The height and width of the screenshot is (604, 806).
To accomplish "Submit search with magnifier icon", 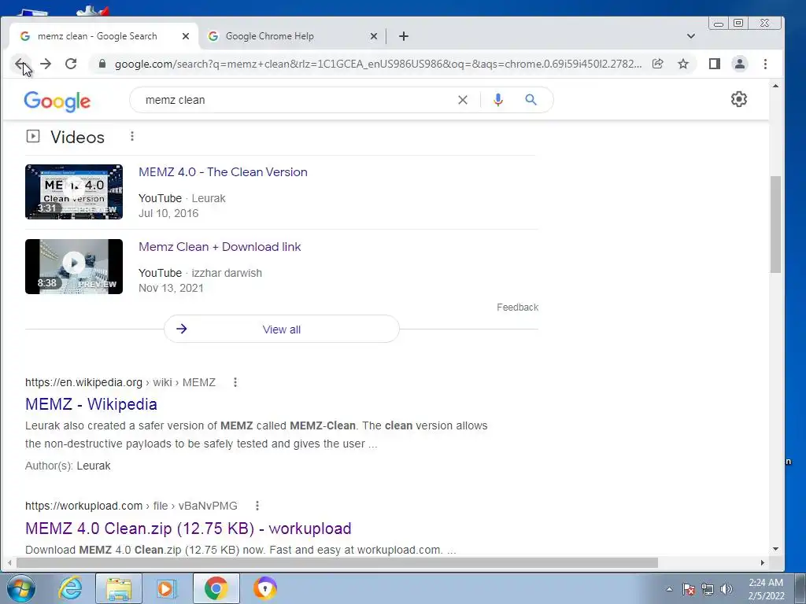I will point(531,100).
